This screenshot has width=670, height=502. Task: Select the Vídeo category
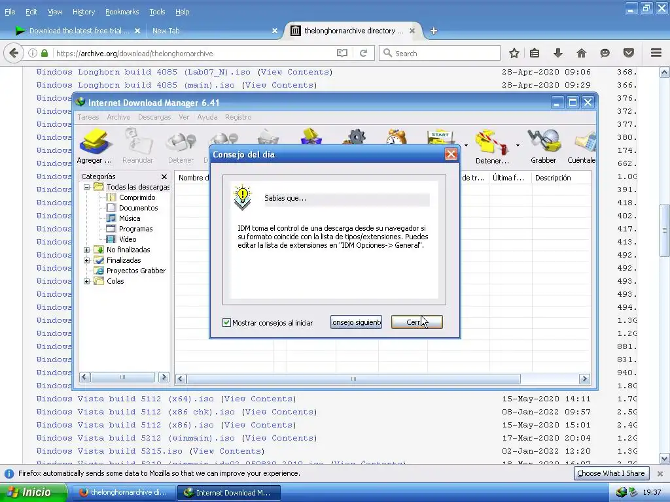click(128, 239)
